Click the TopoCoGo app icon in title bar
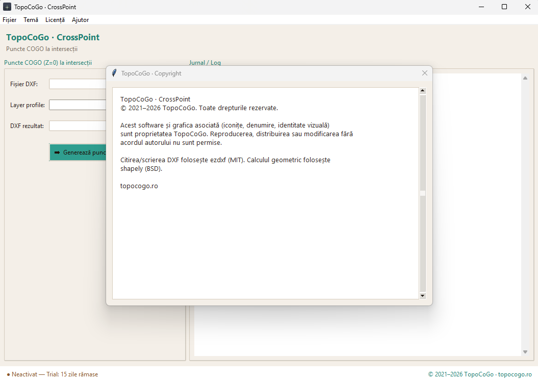Image resolution: width=538 pixels, height=381 pixels. pos(7,7)
